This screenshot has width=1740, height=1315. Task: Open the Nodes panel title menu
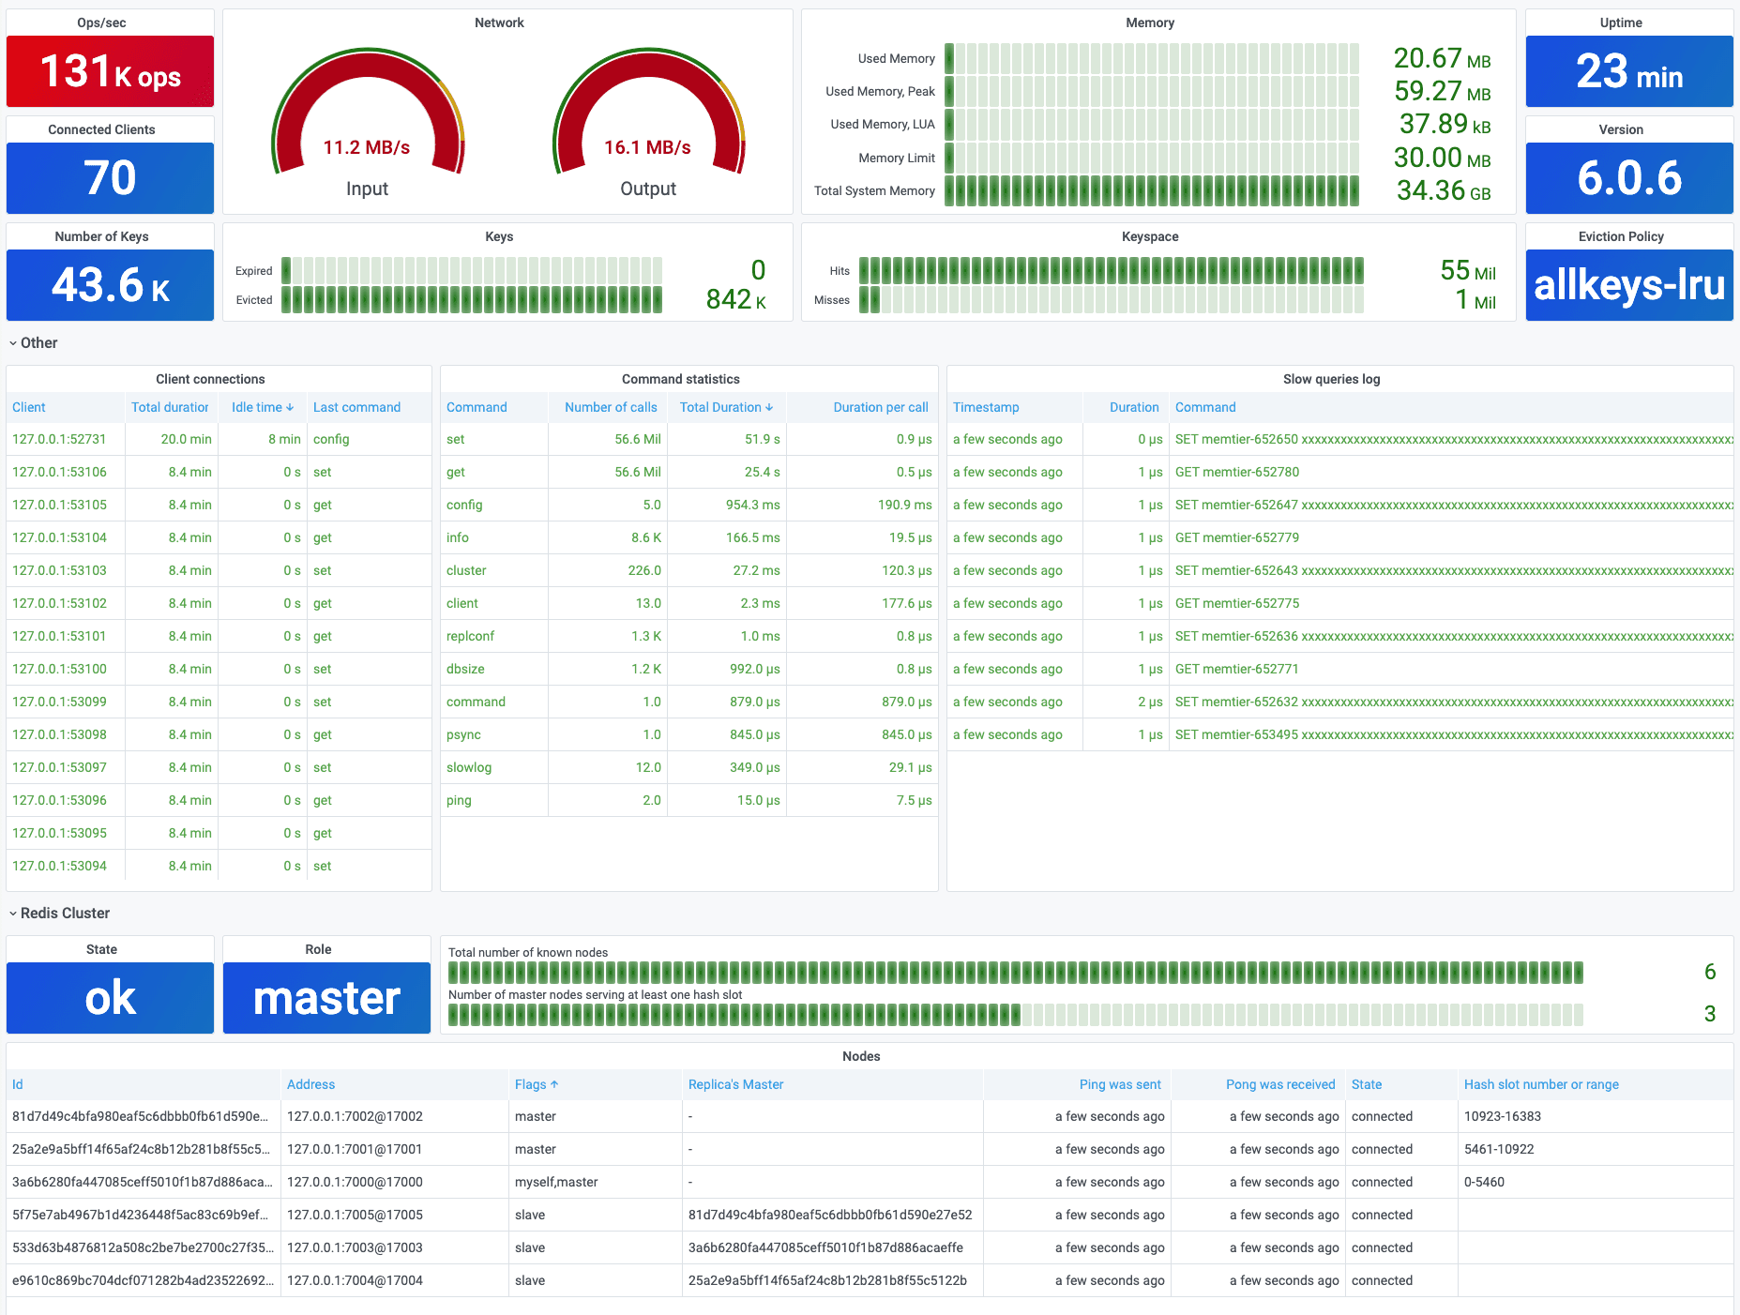coord(861,1056)
